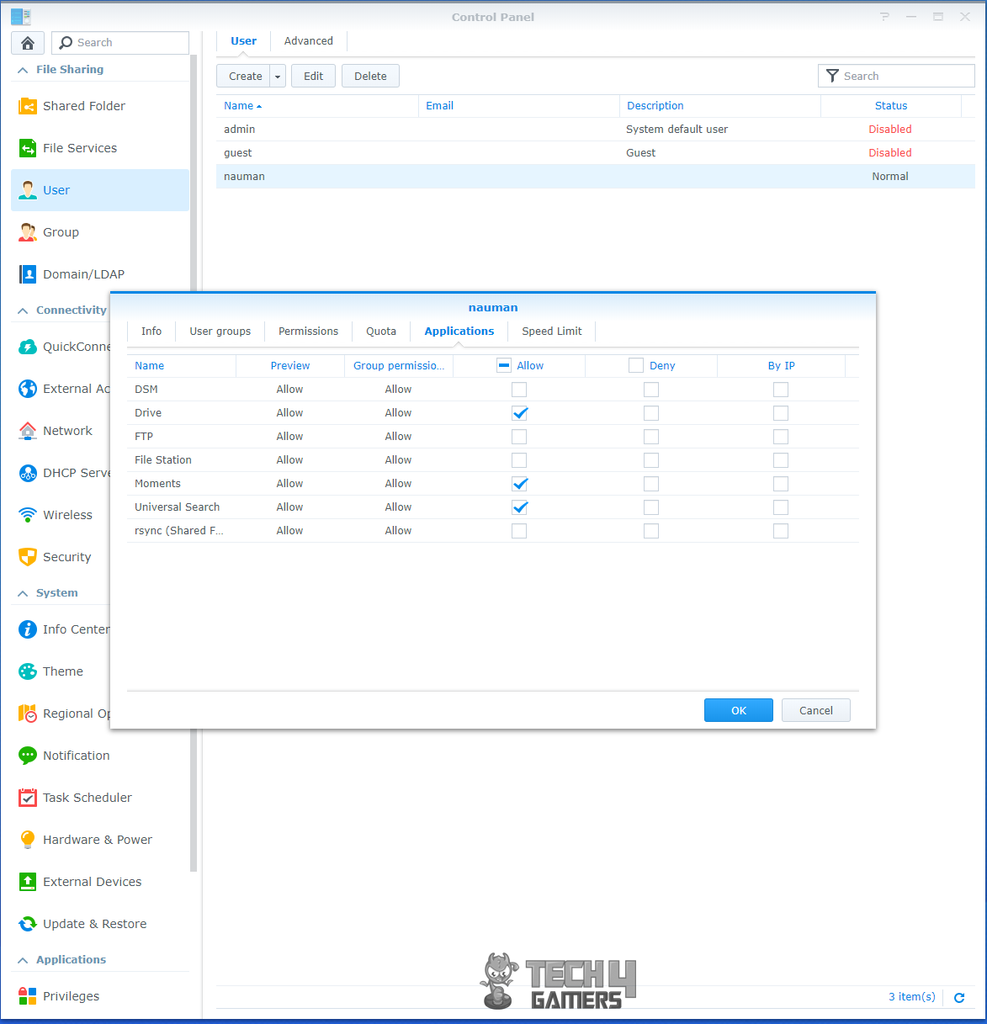Uncheck Allow for Universal Search
The image size is (987, 1024).
click(519, 507)
